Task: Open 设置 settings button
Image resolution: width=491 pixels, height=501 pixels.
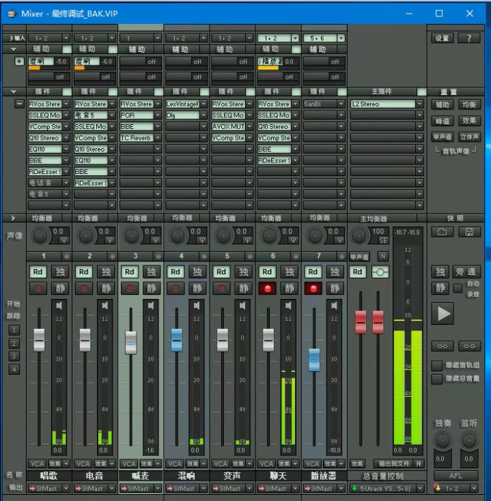Action: [x=442, y=38]
